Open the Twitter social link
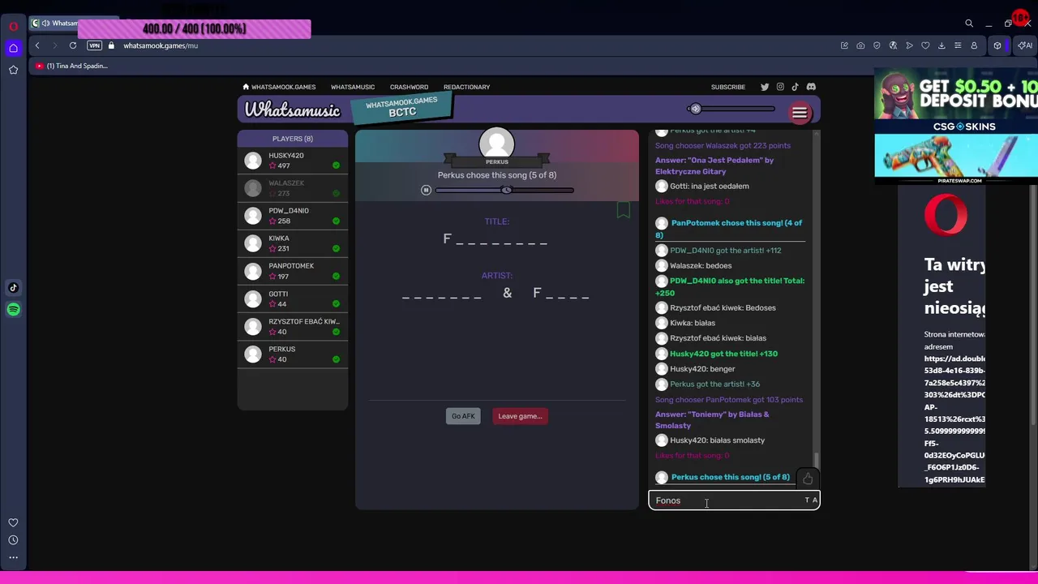The width and height of the screenshot is (1038, 584). [x=765, y=87]
